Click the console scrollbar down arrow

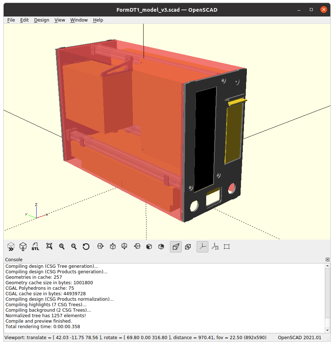coord(327,330)
